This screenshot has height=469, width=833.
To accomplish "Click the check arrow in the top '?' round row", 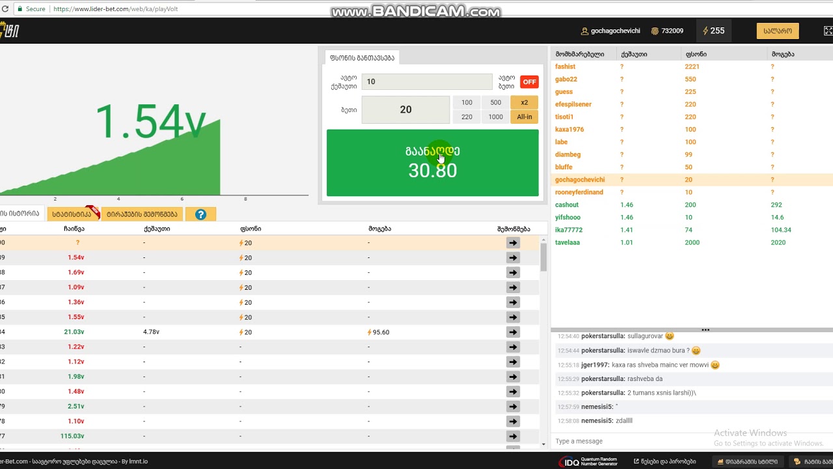I will pos(513,243).
